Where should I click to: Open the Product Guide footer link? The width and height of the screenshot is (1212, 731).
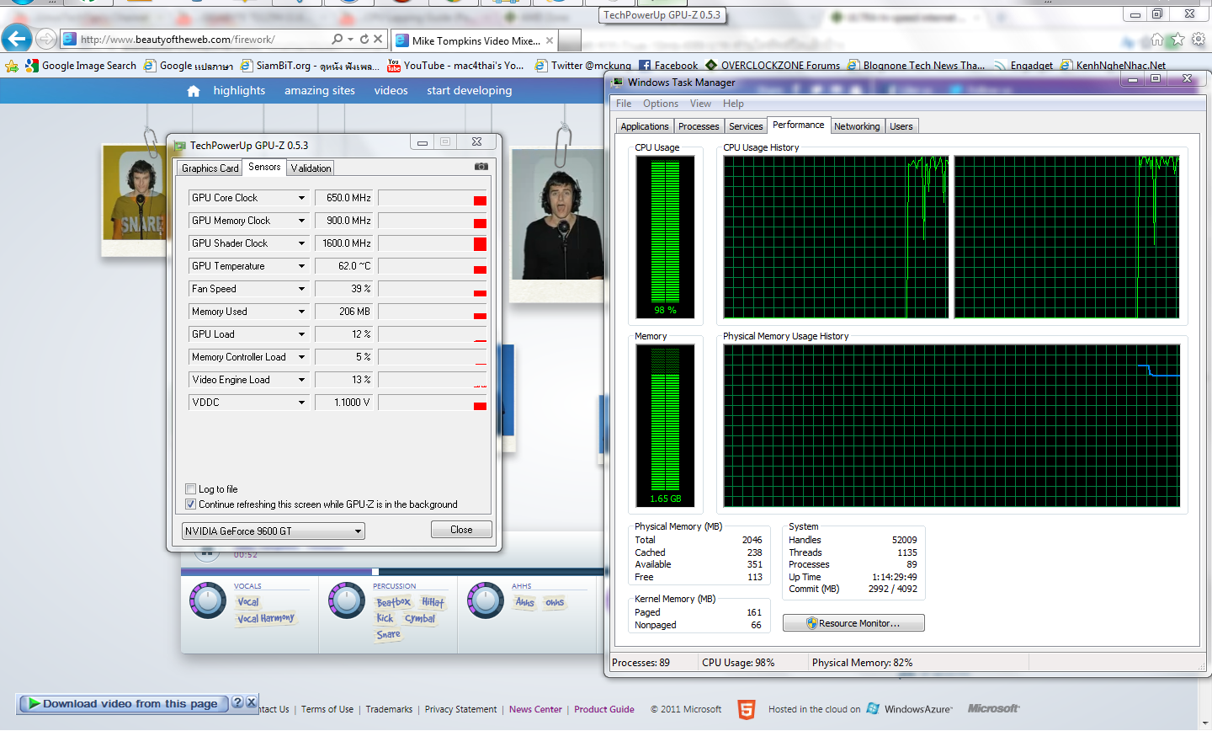click(x=604, y=709)
